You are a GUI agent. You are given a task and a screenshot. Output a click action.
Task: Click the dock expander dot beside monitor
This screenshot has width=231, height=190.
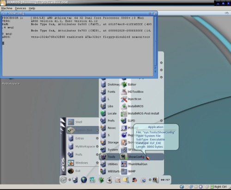150,180
